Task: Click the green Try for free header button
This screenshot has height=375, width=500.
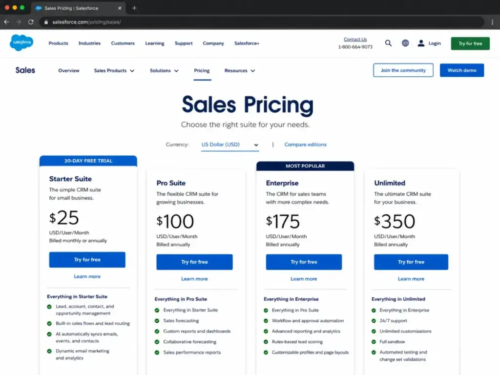Action: tap(470, 43)
